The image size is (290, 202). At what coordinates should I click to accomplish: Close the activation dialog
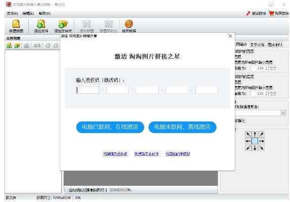[x=230, y=36]
